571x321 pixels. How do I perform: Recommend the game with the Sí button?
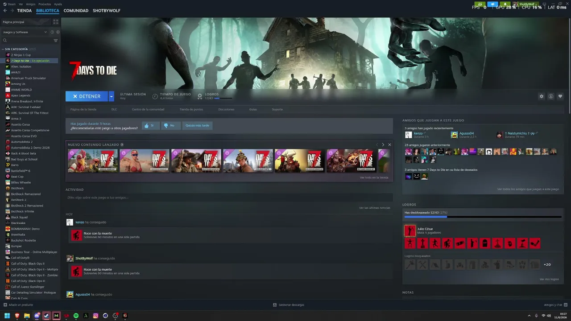151,126
